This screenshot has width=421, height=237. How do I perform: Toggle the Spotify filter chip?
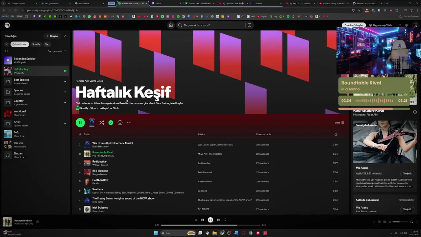coord(36,44)
